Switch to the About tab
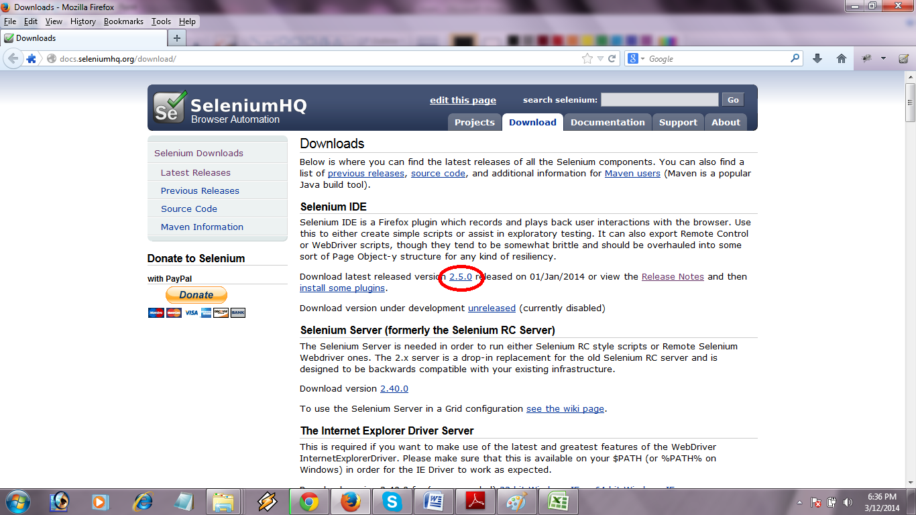The width and height of the screenshot is (916, 515). 726,122
